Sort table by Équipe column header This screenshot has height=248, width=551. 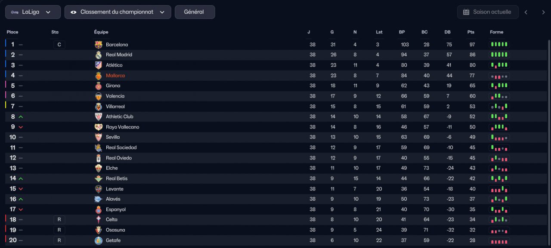[x=101, y=32]
